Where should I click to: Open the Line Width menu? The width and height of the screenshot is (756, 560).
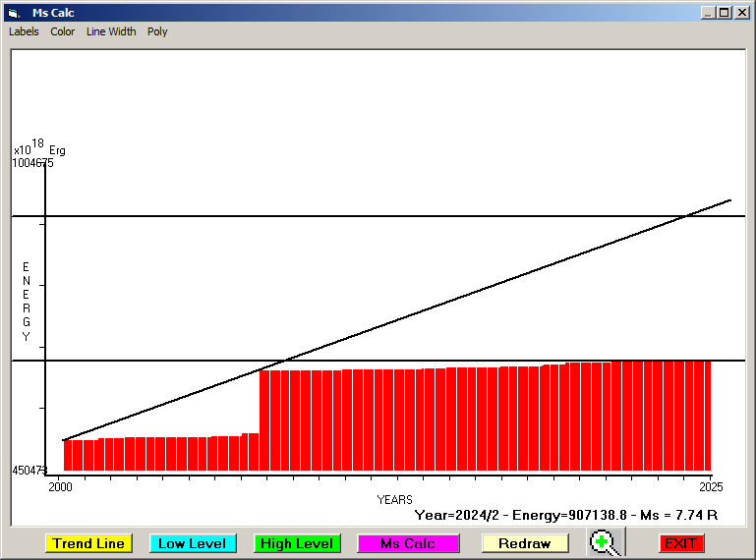pyautogui.click(x=111, y=31)
